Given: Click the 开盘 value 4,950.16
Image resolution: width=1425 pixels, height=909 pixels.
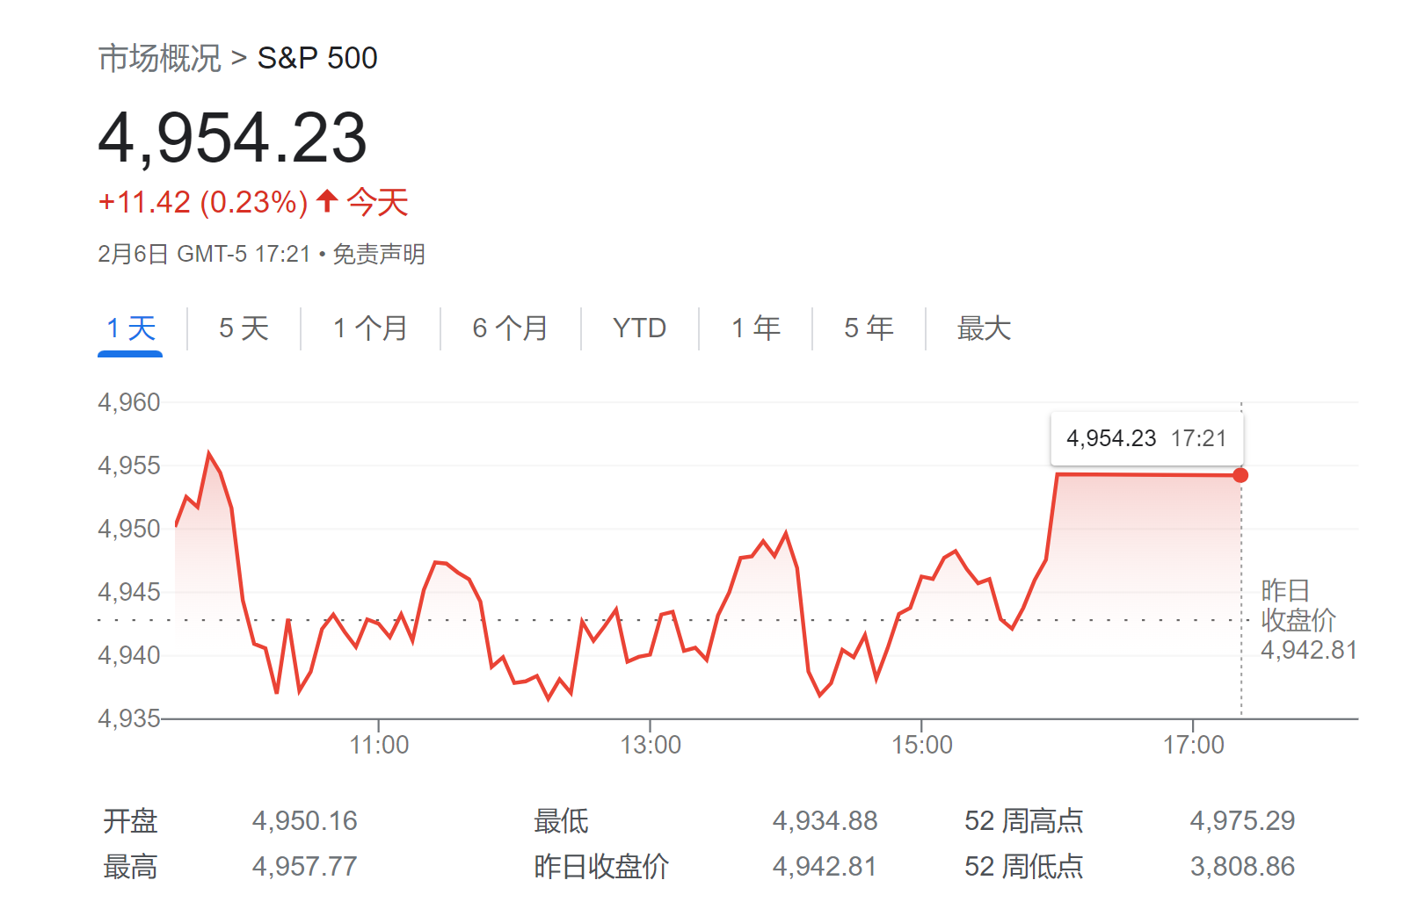Looking at the screenshot, I should pyautogui.click(x=305, y=821).
